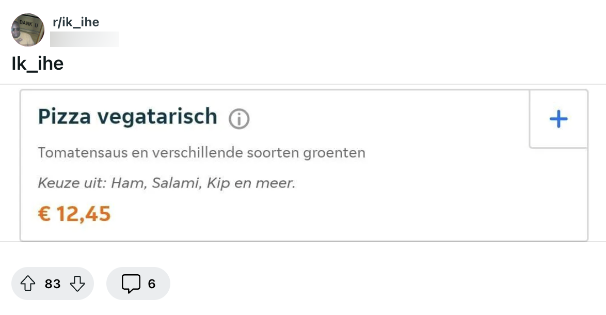The image size is (606, 315).
Task: Go to the r/ik_ihe subreddit link
Action: pos(76,22)
